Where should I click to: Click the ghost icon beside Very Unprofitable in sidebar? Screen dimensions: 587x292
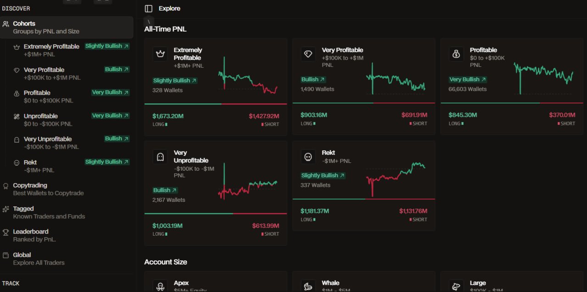(x=17, y=140)
